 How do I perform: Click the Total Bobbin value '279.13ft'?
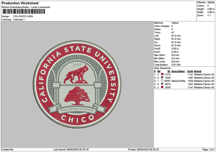(x=176, y=65)
